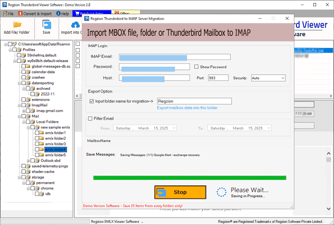Click the emlx folder5 folder icon
Screen dimensions: 334x225
(41, 155)
